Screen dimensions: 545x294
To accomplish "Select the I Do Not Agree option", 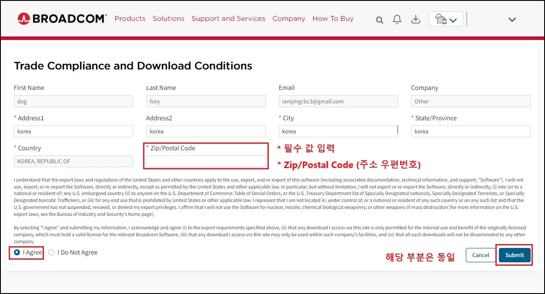I will tap(51, 252).
